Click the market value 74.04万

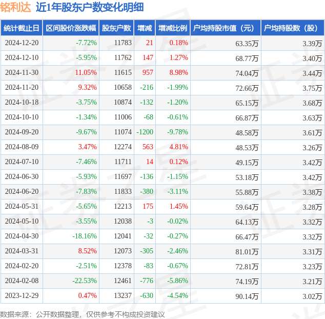(247, 73)
